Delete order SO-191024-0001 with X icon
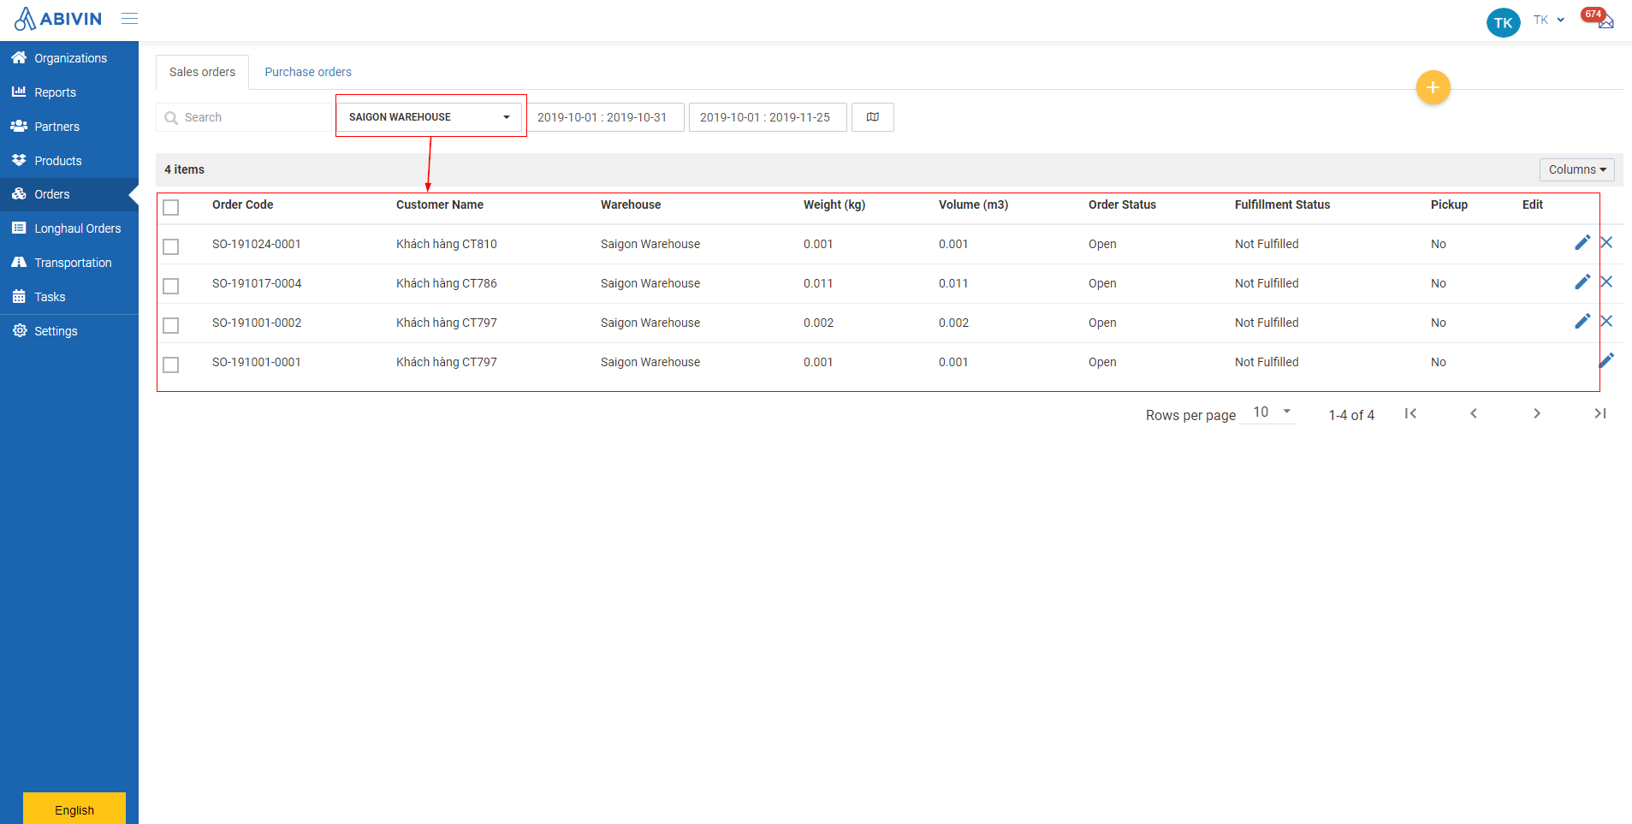 point(1606,242)
